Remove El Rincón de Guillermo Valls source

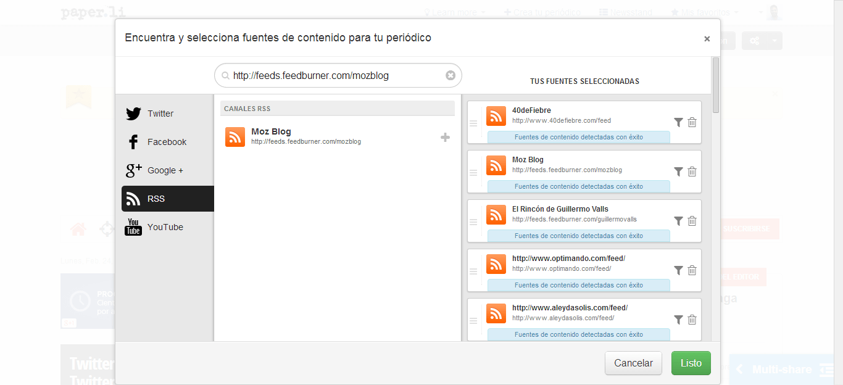click(692, 221)
